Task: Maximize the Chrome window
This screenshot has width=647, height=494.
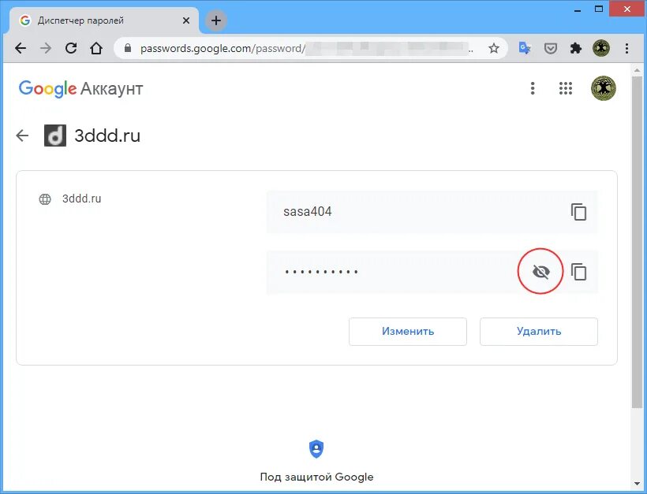Action: tap(599, 9)
